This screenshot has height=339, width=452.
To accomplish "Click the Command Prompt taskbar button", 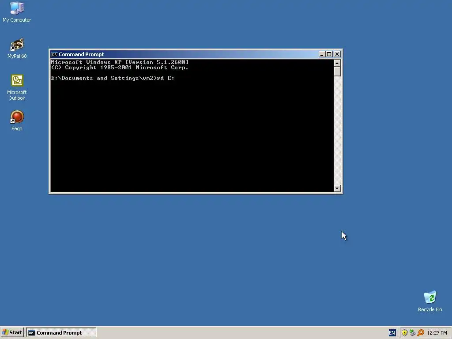I will coord(61,333).
